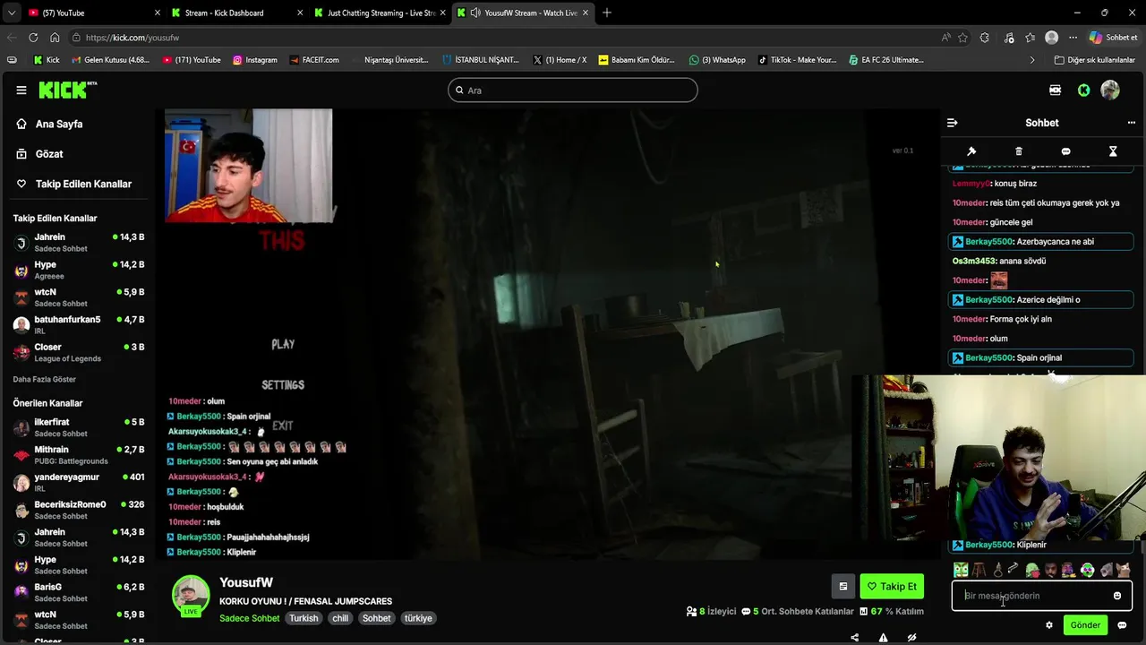Expand Daha Fazla Göster followed channels
Image resolution: width=1146 pixels, height=645 pixels.
click(x=45, y=380)
